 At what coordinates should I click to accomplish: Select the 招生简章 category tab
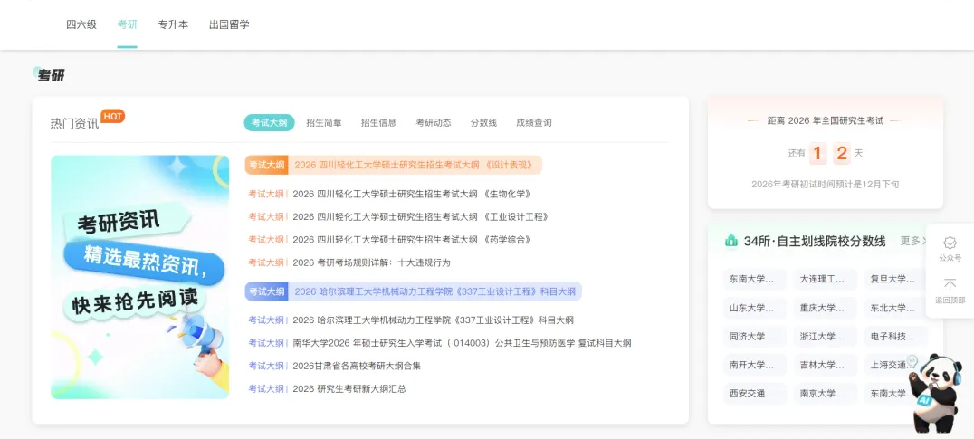[324, 123]
